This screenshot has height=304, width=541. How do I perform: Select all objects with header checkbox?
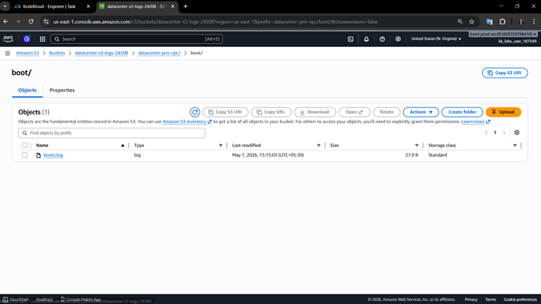pos(24,146)
